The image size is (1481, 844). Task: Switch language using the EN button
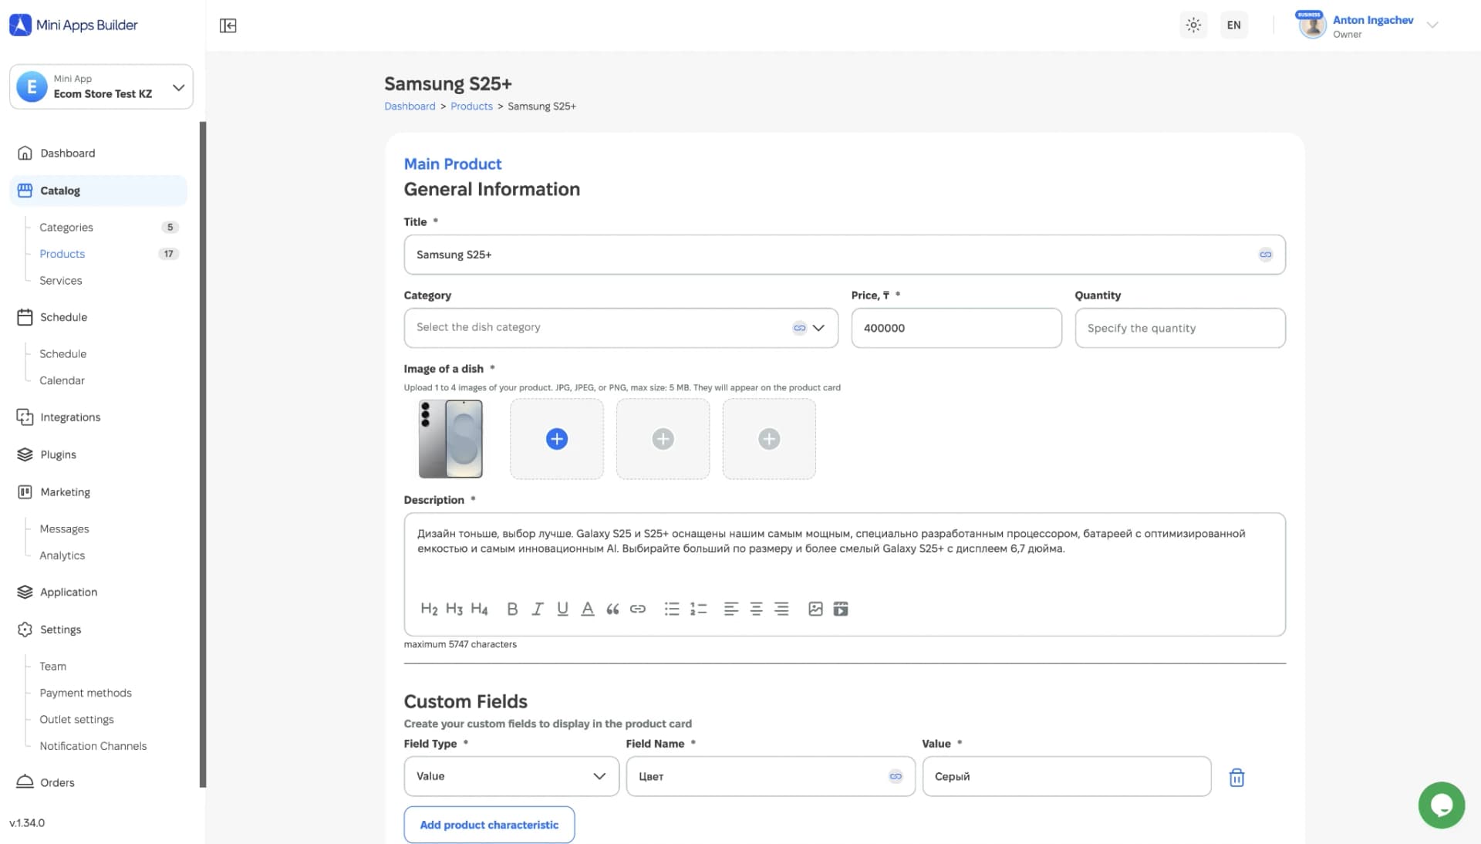[1234, 25]
